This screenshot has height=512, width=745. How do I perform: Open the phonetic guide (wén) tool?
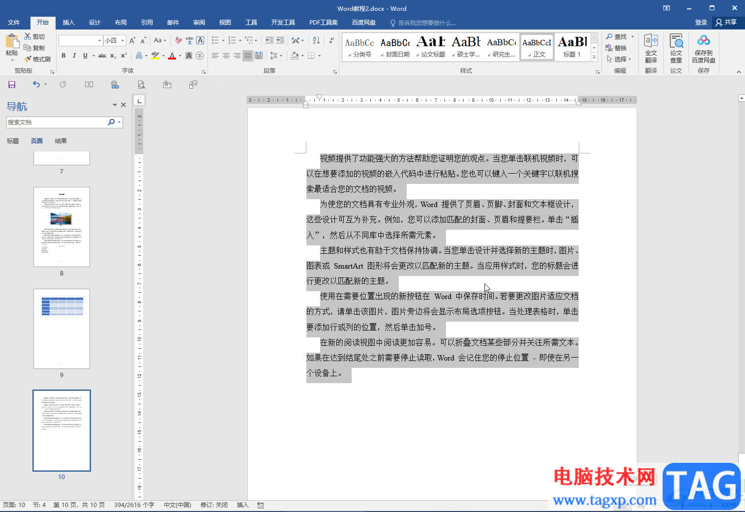pos(189,40)
